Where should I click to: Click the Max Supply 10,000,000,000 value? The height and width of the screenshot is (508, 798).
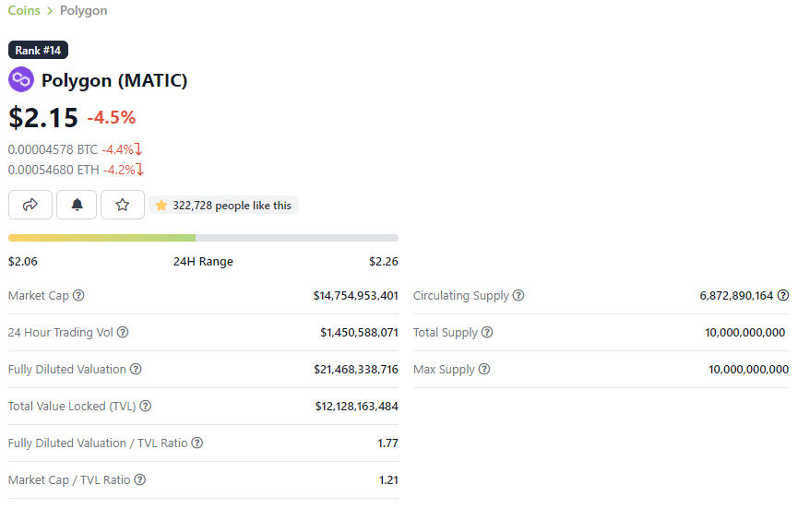click(x=748, y=369)
